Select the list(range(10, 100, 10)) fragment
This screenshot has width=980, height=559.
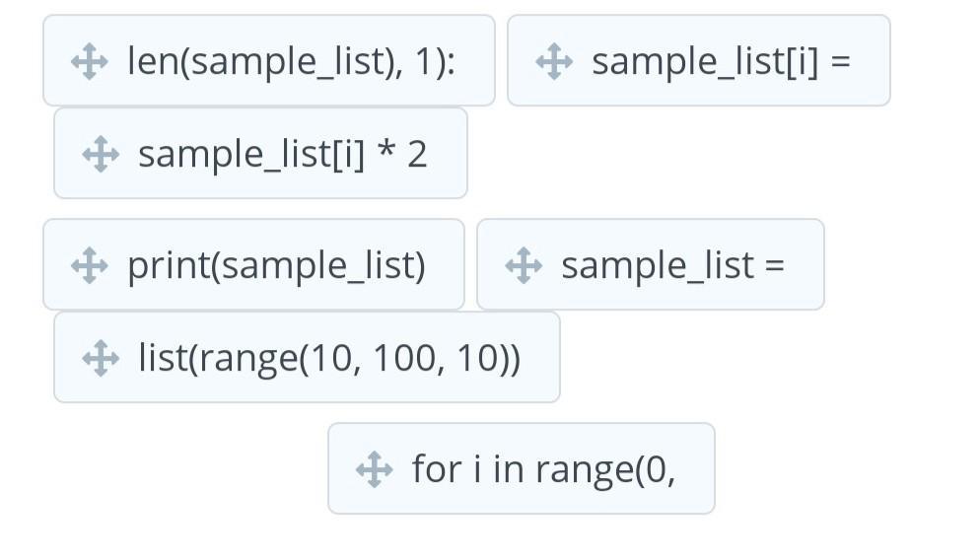tap(307, 357)
